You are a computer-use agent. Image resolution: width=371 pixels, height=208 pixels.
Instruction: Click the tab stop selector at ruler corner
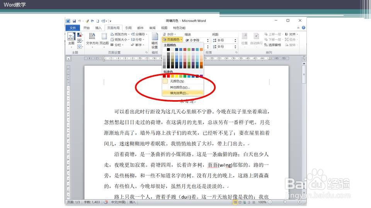(68, 59)
